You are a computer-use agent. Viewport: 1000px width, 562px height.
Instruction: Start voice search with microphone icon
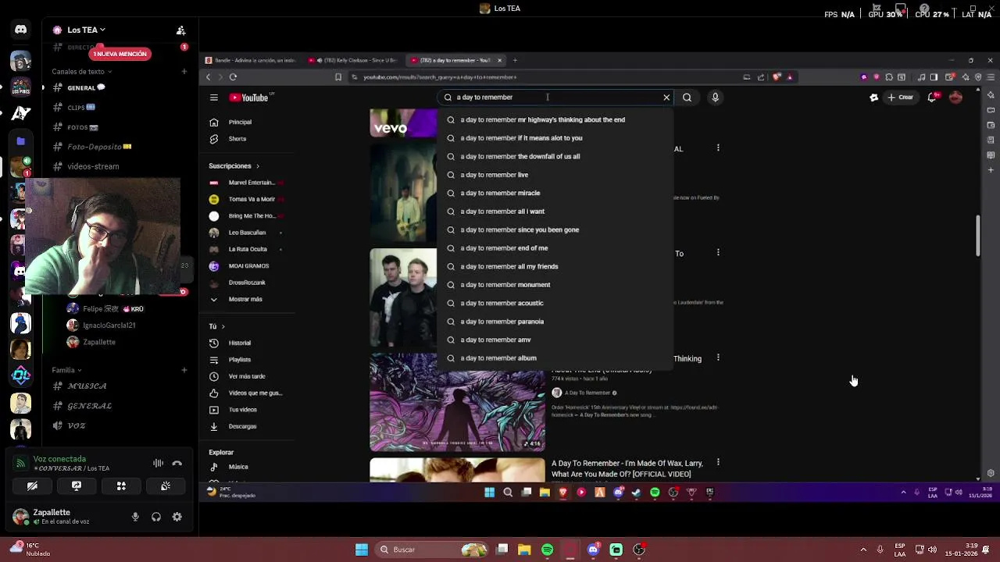coord(715,98)
